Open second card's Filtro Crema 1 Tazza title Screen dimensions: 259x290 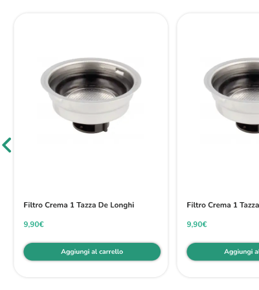click(223, 205)
